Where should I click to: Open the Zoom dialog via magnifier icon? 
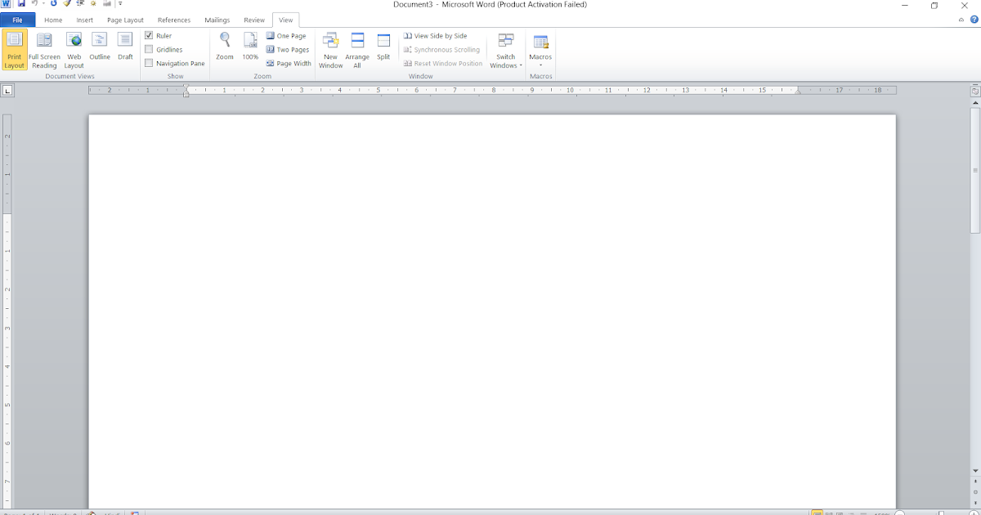[x=224, y=47]
